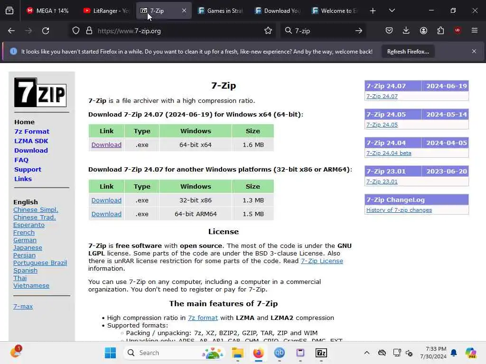
Task: Open a new tab with plus button
Action: tap(373, 11)
